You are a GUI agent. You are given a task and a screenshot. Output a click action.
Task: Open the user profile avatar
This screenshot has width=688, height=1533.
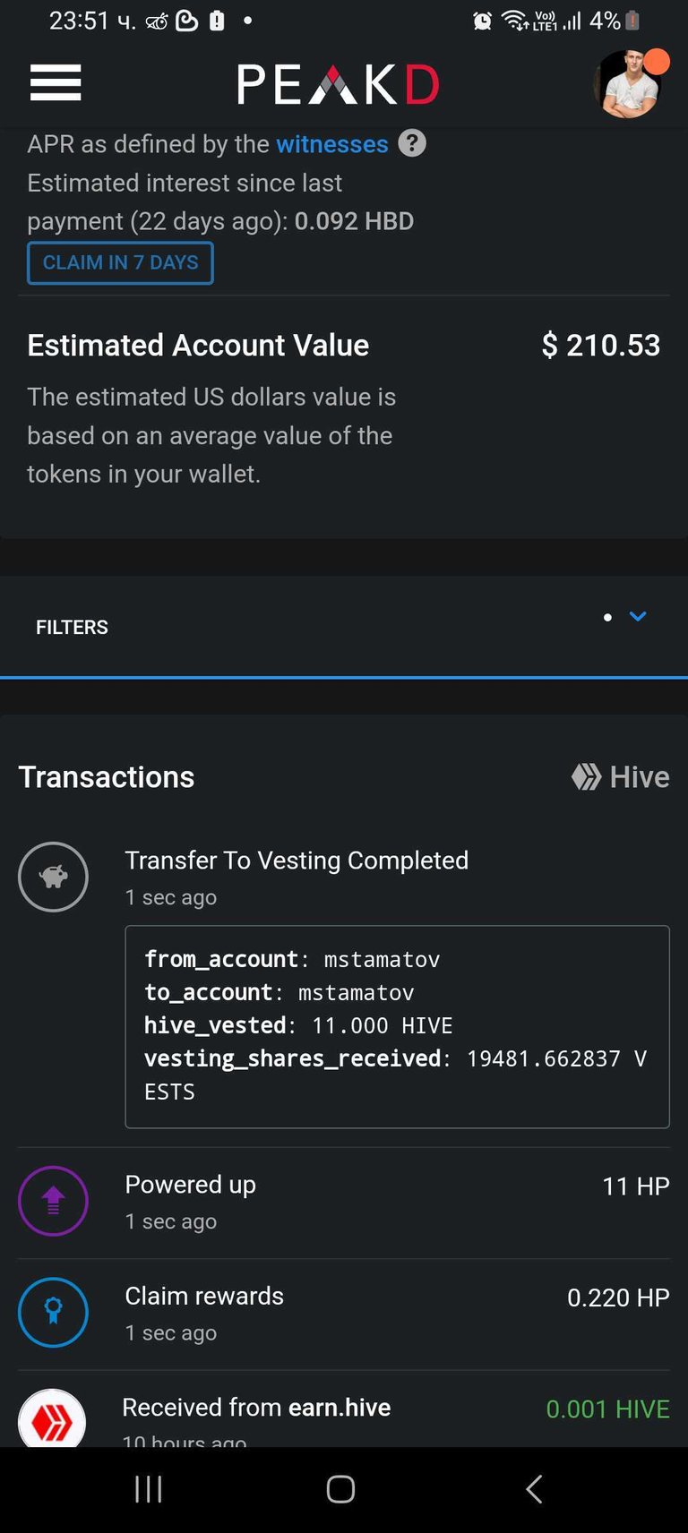(x=628, y=85)
